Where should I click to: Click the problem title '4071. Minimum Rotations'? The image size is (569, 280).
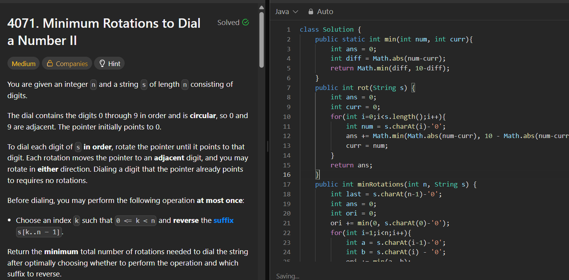[x=104, y=31]
